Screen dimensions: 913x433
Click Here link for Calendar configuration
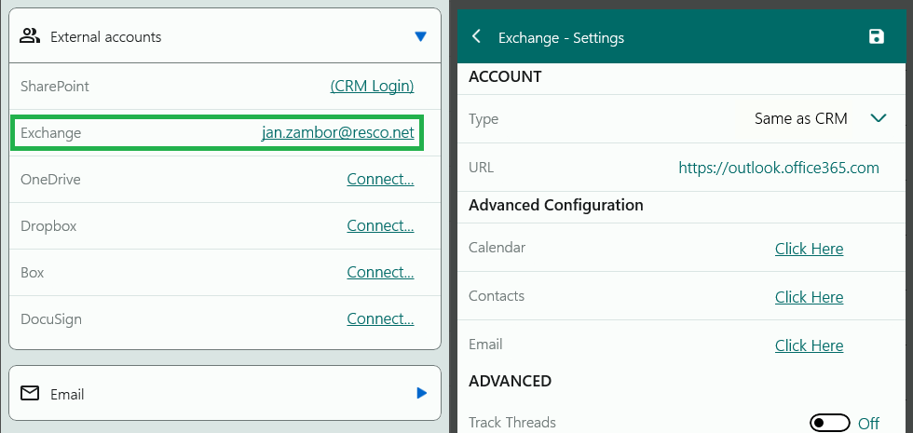809,249
